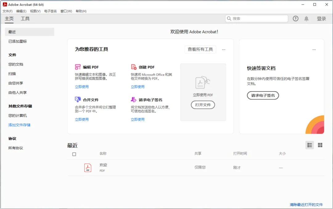This screenshot has width=333, height=209.
Task: Open the notifications bell icon
Action: click(306, 19)
